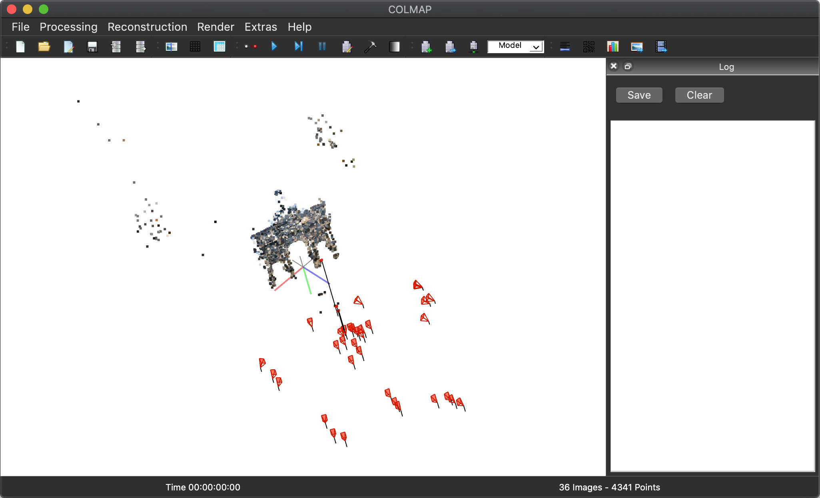Click the Edit project icon
Image resolution: width=820 pixels, height=498 pixels.
coord(68,47)
